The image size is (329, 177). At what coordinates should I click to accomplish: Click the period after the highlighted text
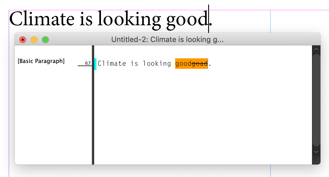click(209, 64)
